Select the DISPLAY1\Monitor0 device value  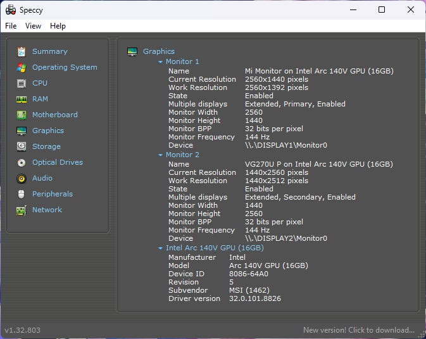(286, 145)
